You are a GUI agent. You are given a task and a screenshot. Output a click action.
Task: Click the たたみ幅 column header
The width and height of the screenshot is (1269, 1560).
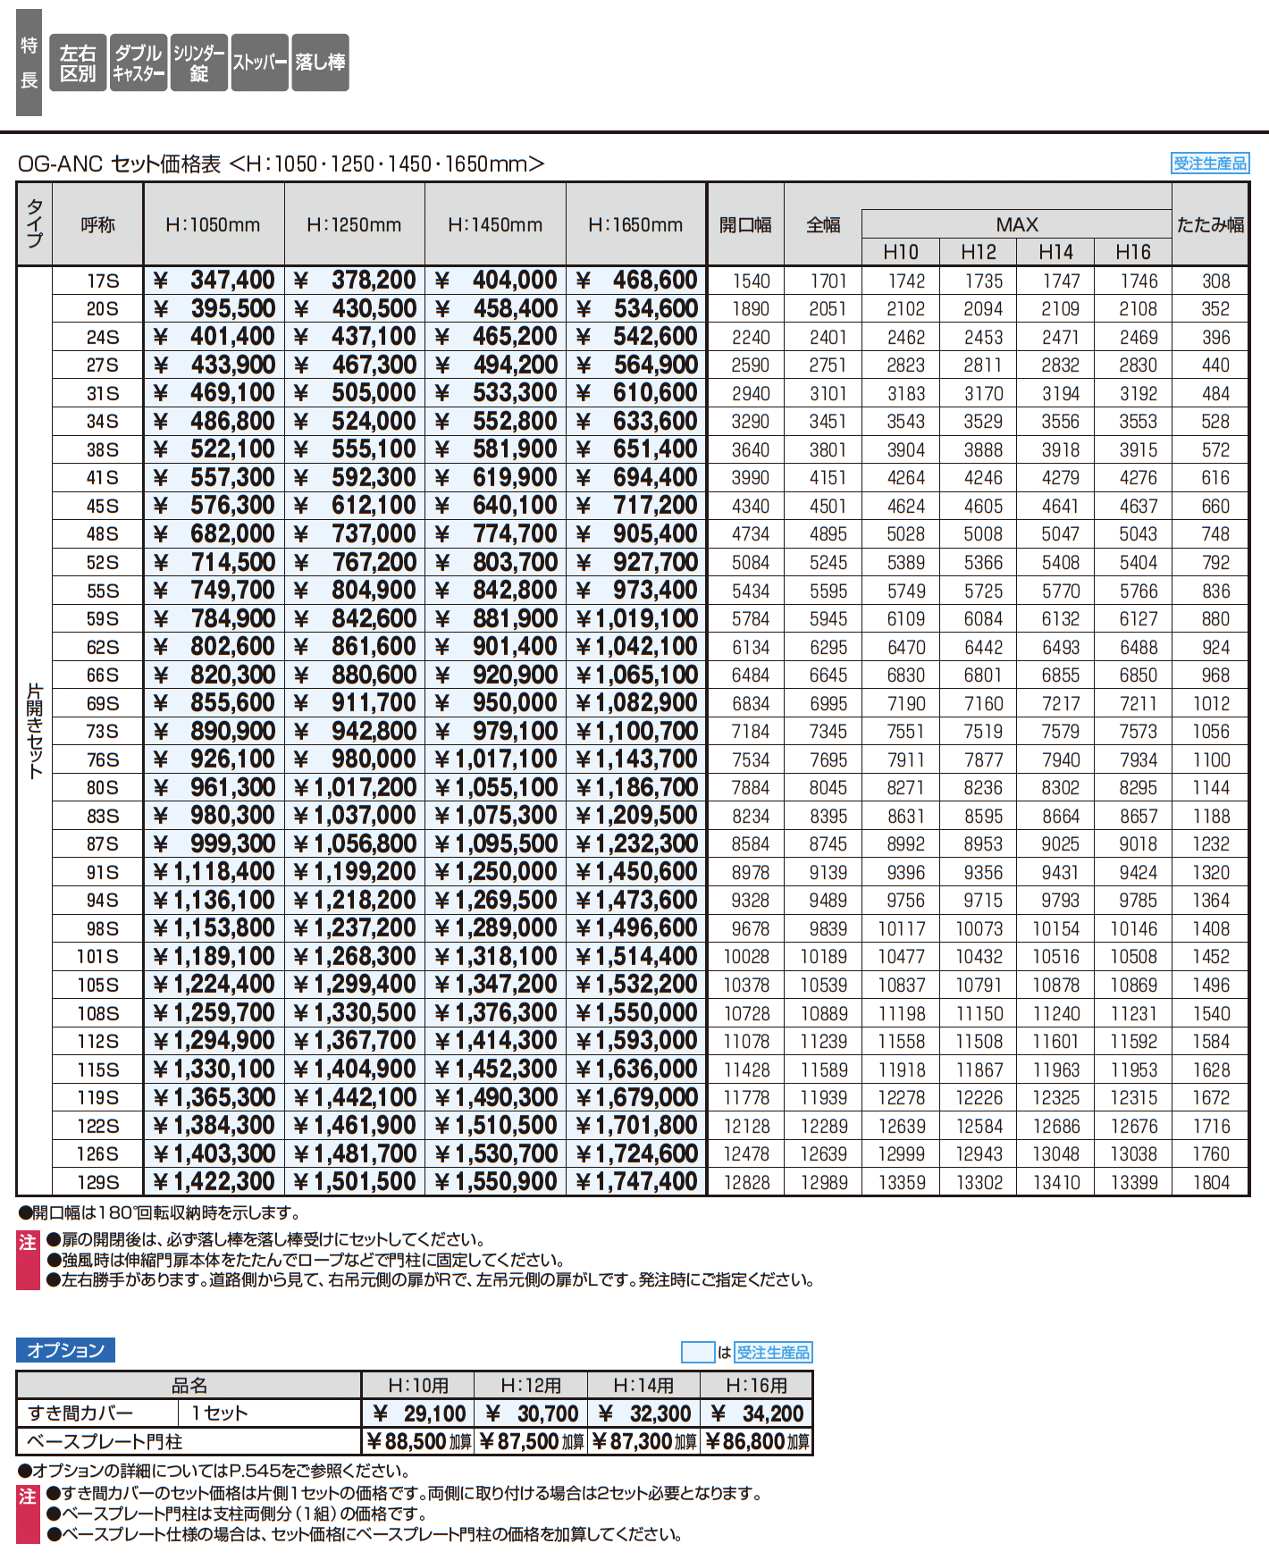coord(1210,225)
